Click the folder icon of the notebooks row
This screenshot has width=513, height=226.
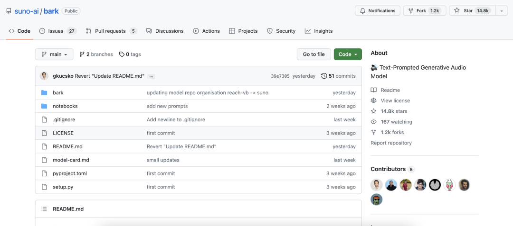click(44, 106)
